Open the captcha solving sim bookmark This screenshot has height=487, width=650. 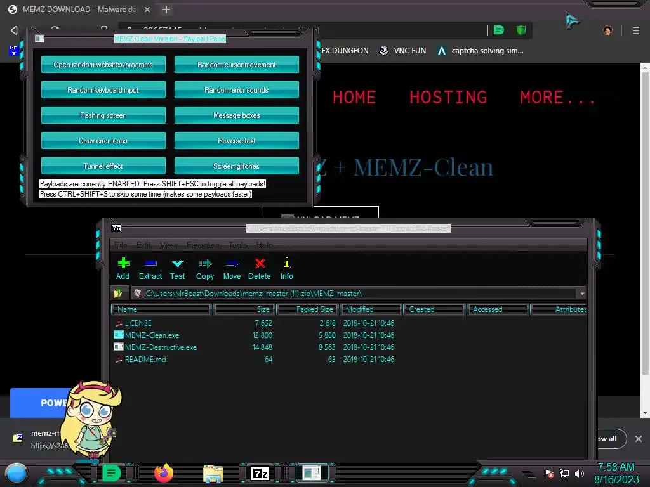(481, 51)
